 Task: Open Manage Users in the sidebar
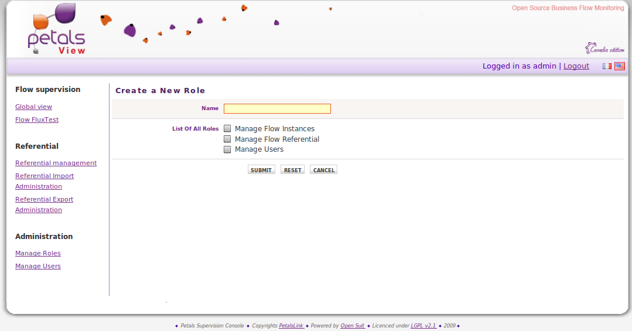click(38, 266)
